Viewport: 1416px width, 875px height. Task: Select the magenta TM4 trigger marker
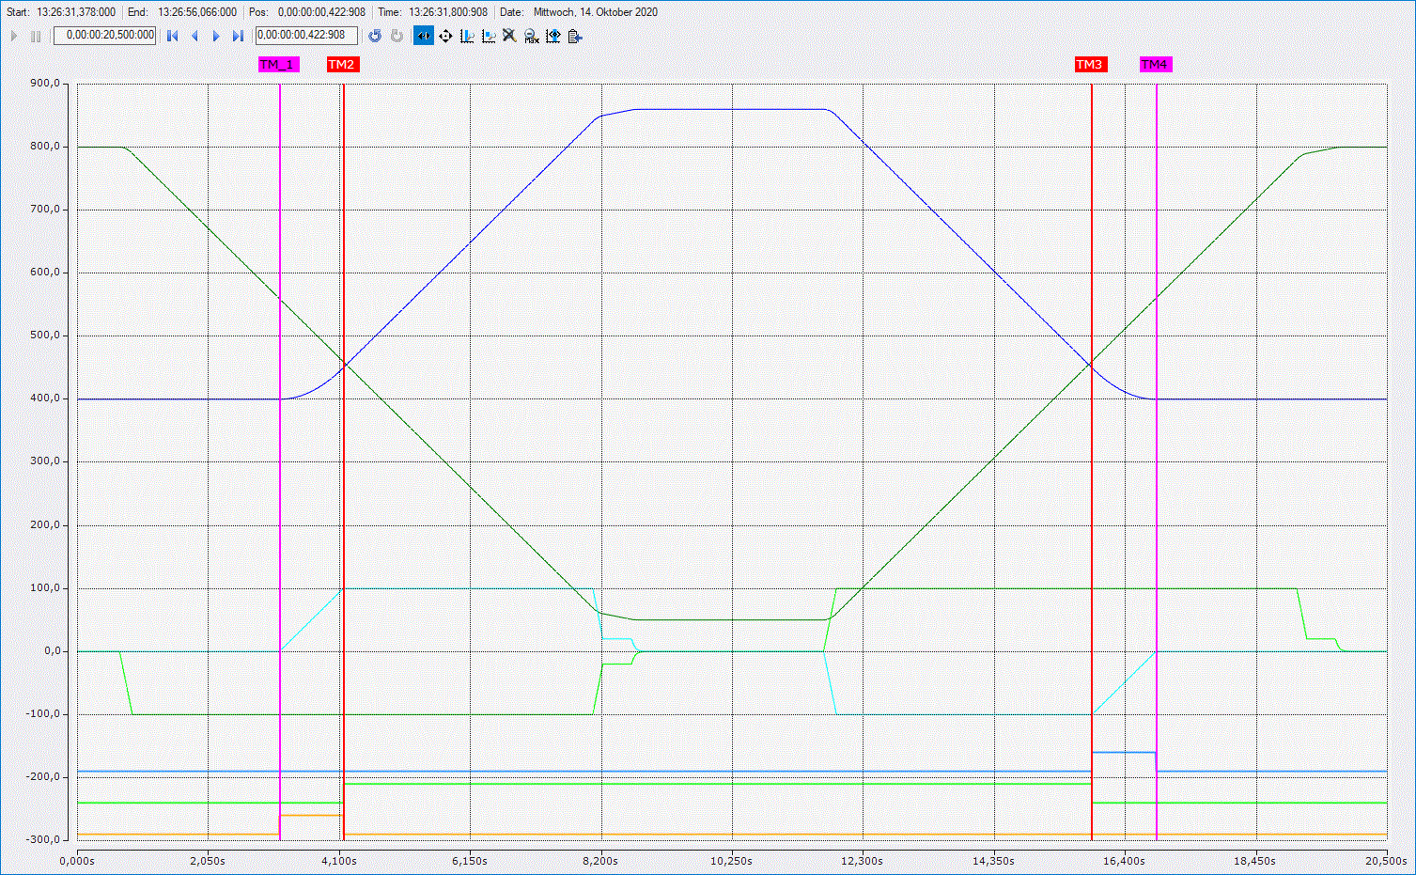click(x=1155, y=65)
